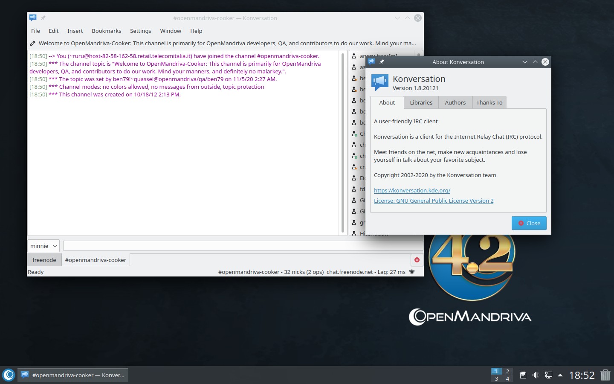The height and width of the screenshot is (384, 614).
Task: Expand the minnie nickname dropdown
Action: [x=43, y=246]
